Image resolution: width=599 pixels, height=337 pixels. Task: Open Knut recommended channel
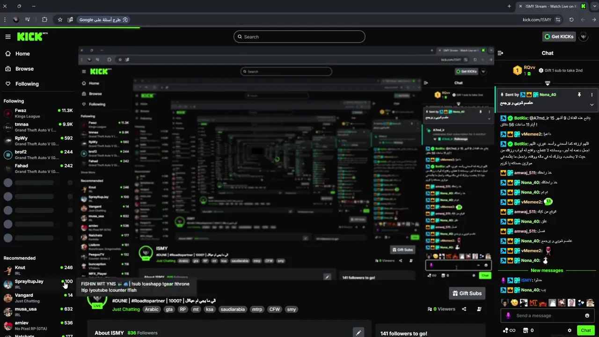[38, 270]
